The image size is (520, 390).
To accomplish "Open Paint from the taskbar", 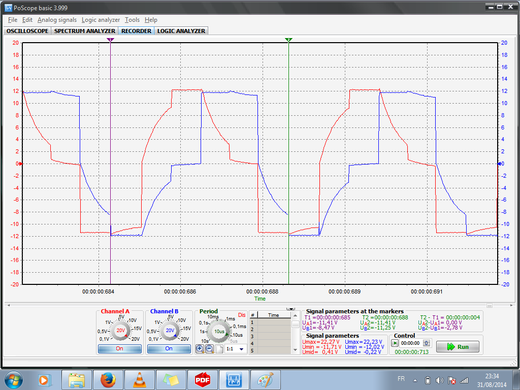I will pos(266,380).
